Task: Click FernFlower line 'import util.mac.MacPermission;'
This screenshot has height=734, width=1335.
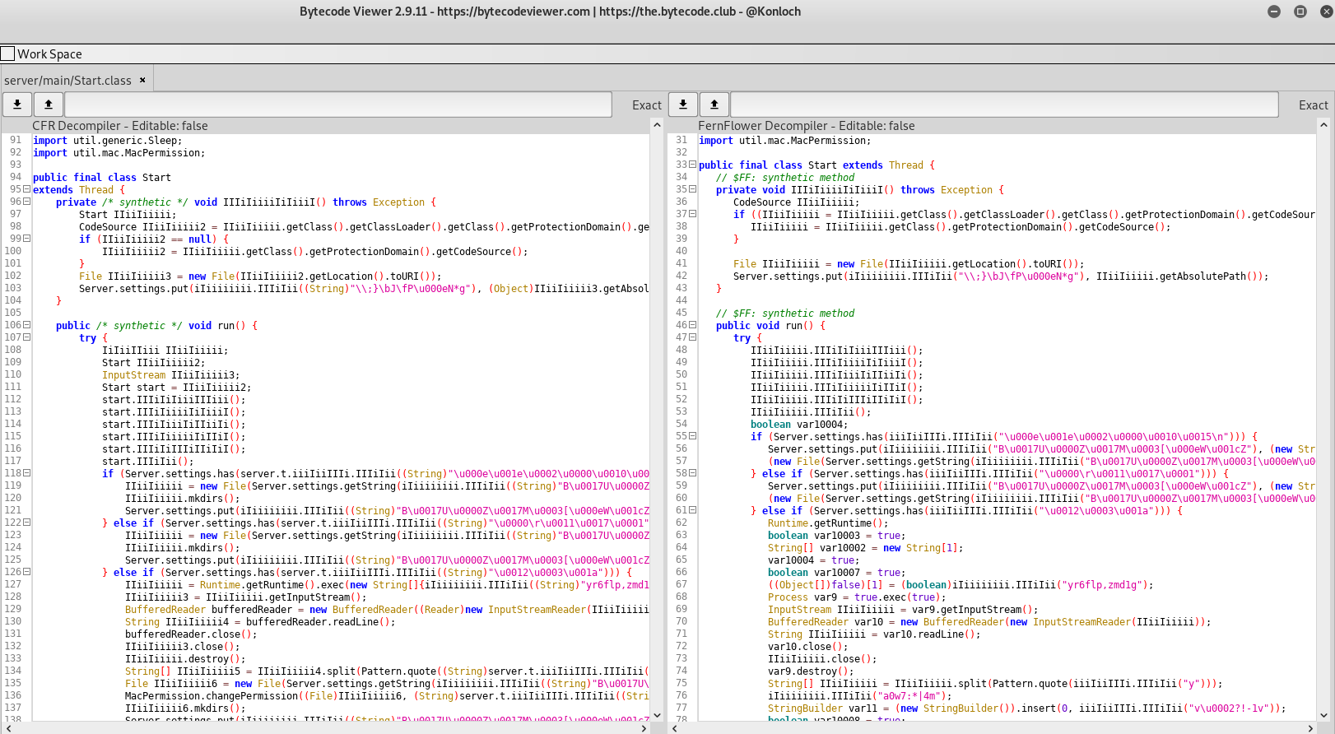Action: coord(784,140)
